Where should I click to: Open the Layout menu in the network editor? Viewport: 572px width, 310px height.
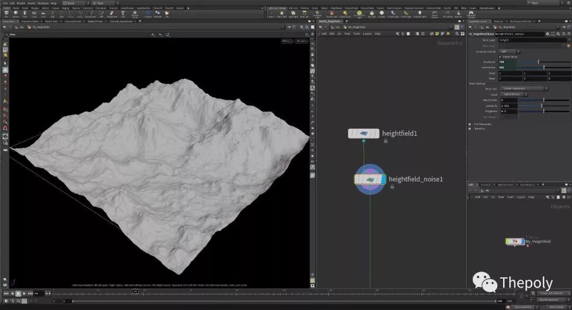[367, 33]
